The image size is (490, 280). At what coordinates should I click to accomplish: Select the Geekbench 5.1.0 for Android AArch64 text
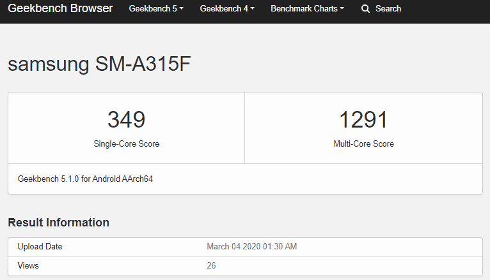(x=85, y=179)
